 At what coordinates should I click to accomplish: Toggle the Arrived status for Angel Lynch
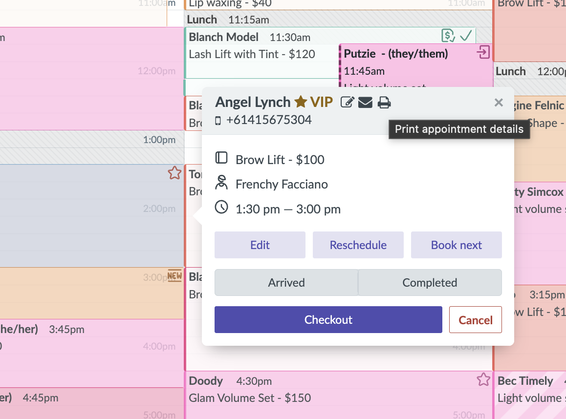click(286, 282)
